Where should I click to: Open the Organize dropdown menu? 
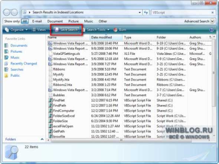point(16,30)
